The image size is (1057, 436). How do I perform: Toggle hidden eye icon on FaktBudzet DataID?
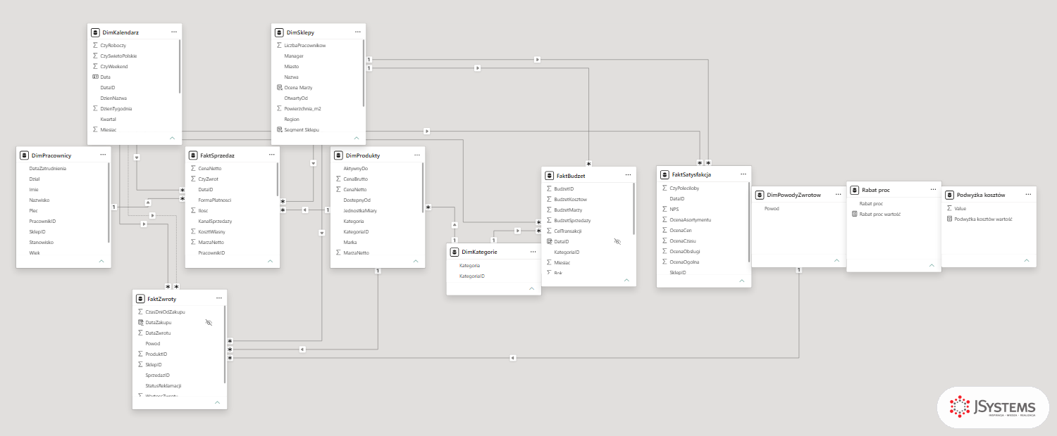click(x=617, y=241)
